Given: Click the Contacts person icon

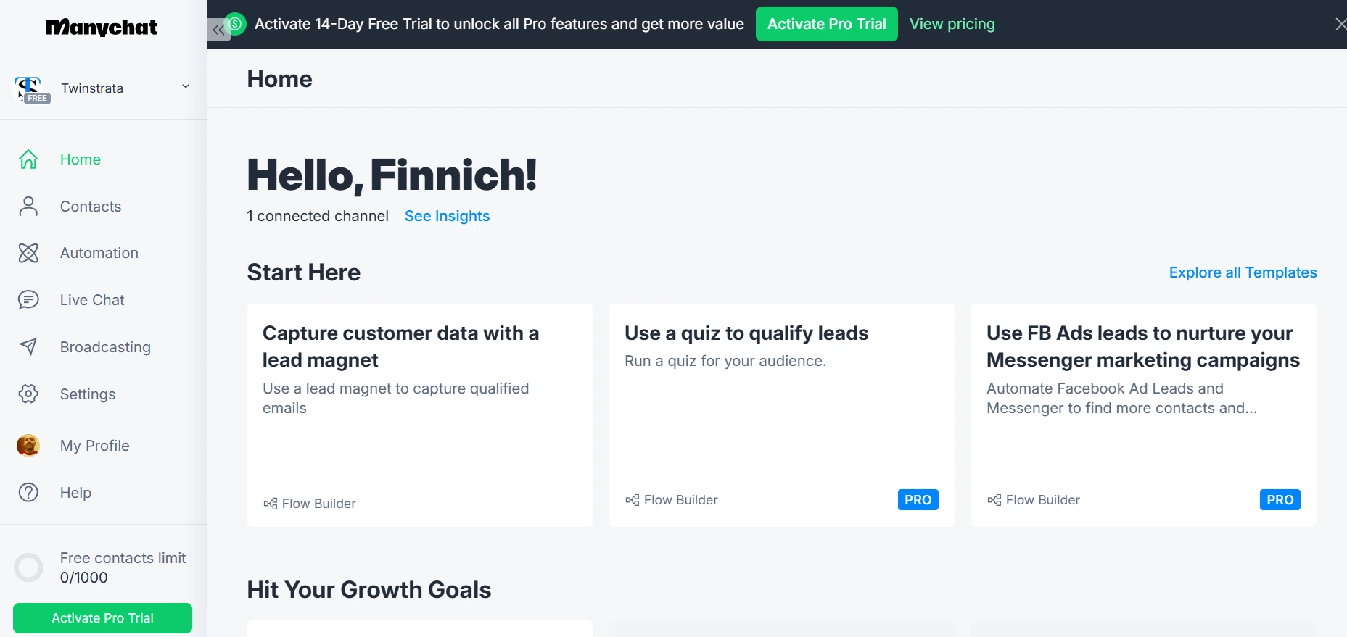Looking at the screenshot, I should [28, 207].
